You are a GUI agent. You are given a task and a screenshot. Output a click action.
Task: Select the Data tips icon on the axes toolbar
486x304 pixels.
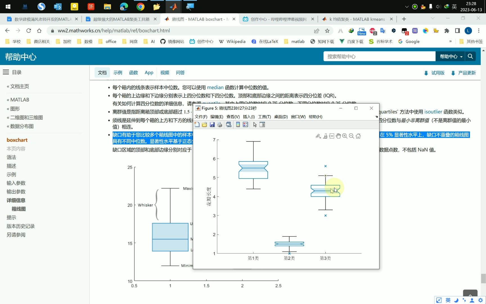(x=332, y=136)
